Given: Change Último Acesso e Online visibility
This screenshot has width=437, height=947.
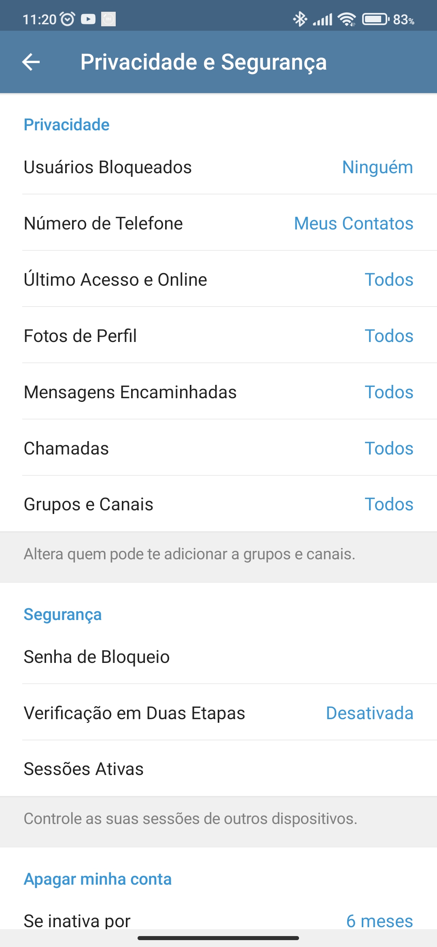Looking at the screenshot, I should point(218,280).
